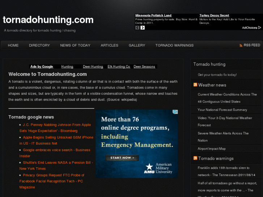Click the Weather news sidebar heading
The height and width of the screenshot is (197, 263).
coord(212,85)
